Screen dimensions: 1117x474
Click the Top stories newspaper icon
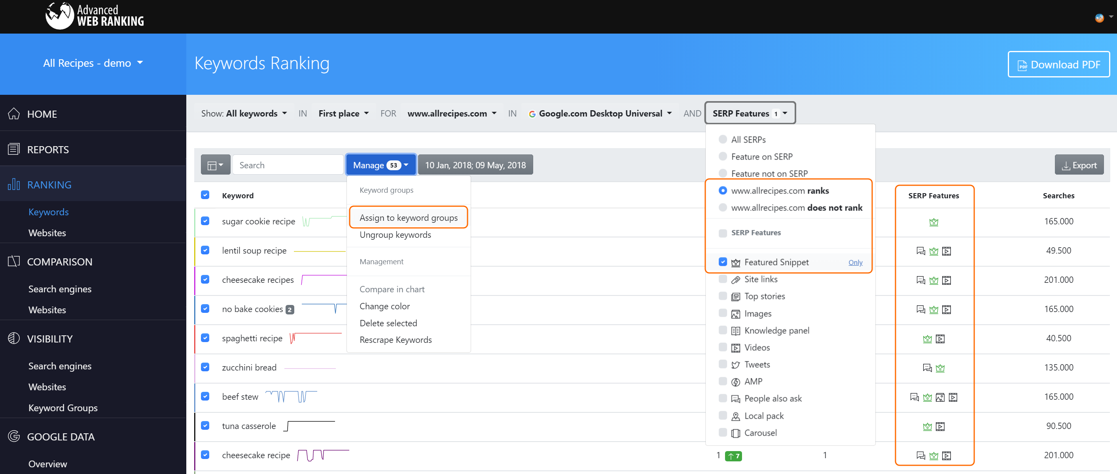pyautogui.click(x=735, y=297)
